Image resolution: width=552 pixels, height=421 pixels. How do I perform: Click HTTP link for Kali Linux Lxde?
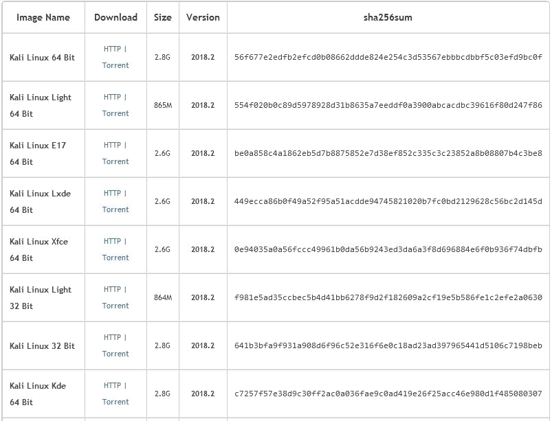click(x=112, y=194)
